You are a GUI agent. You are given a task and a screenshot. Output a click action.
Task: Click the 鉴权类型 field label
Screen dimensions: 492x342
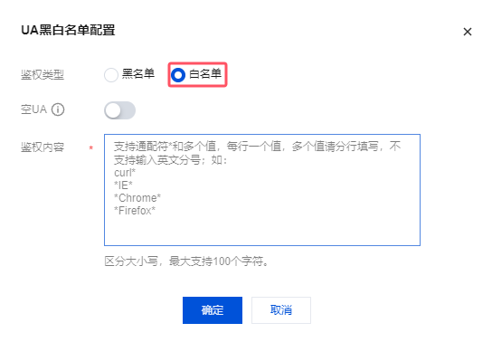pyautogui.click(x=43, y=75)
